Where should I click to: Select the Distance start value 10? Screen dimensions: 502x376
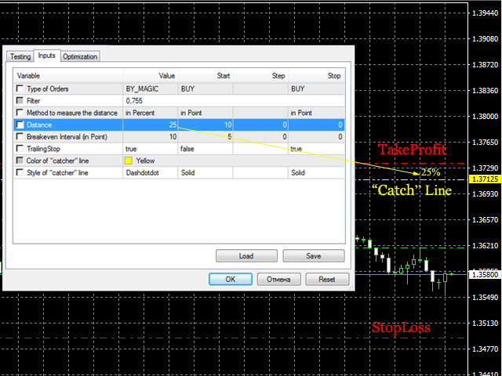point(206,125)
